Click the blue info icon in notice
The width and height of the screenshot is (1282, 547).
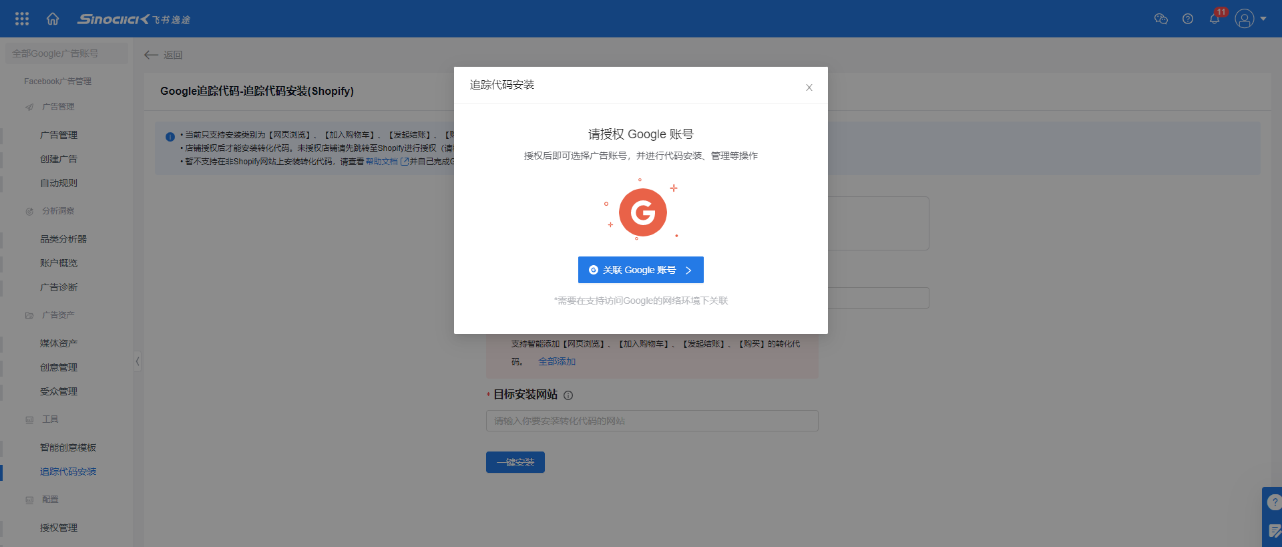pyautogui.click(x=170, y=137)
